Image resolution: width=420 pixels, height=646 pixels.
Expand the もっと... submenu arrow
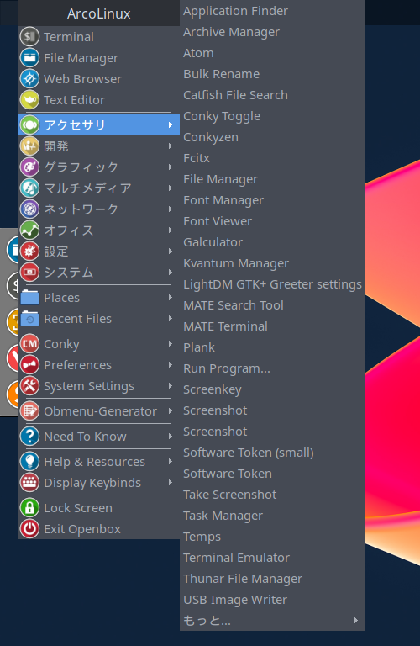[356, 620]
